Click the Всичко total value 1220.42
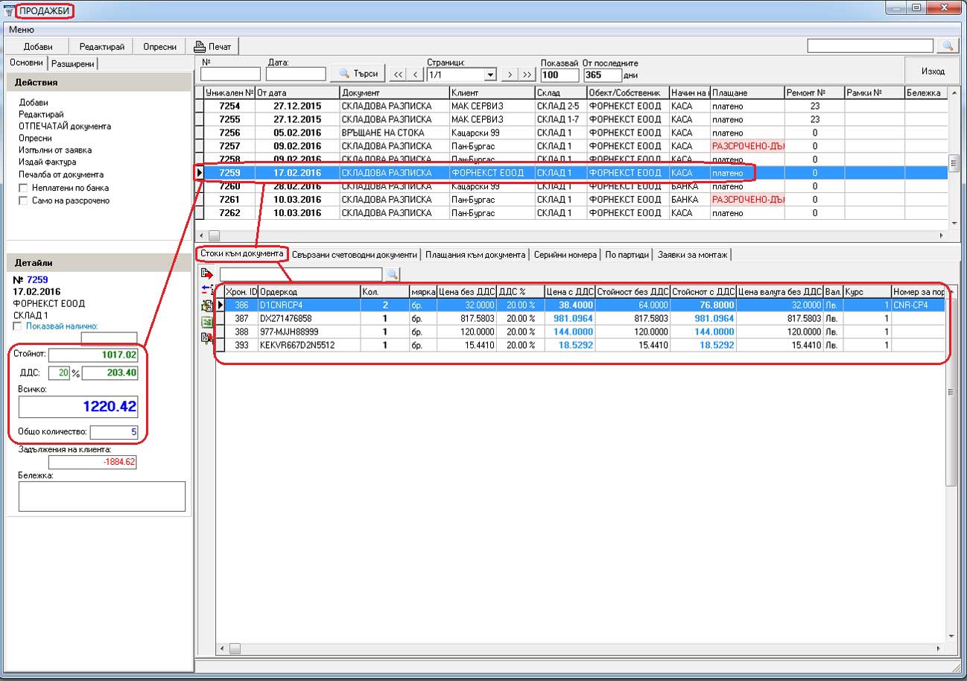The image size is (967, 681). (78, 407)
